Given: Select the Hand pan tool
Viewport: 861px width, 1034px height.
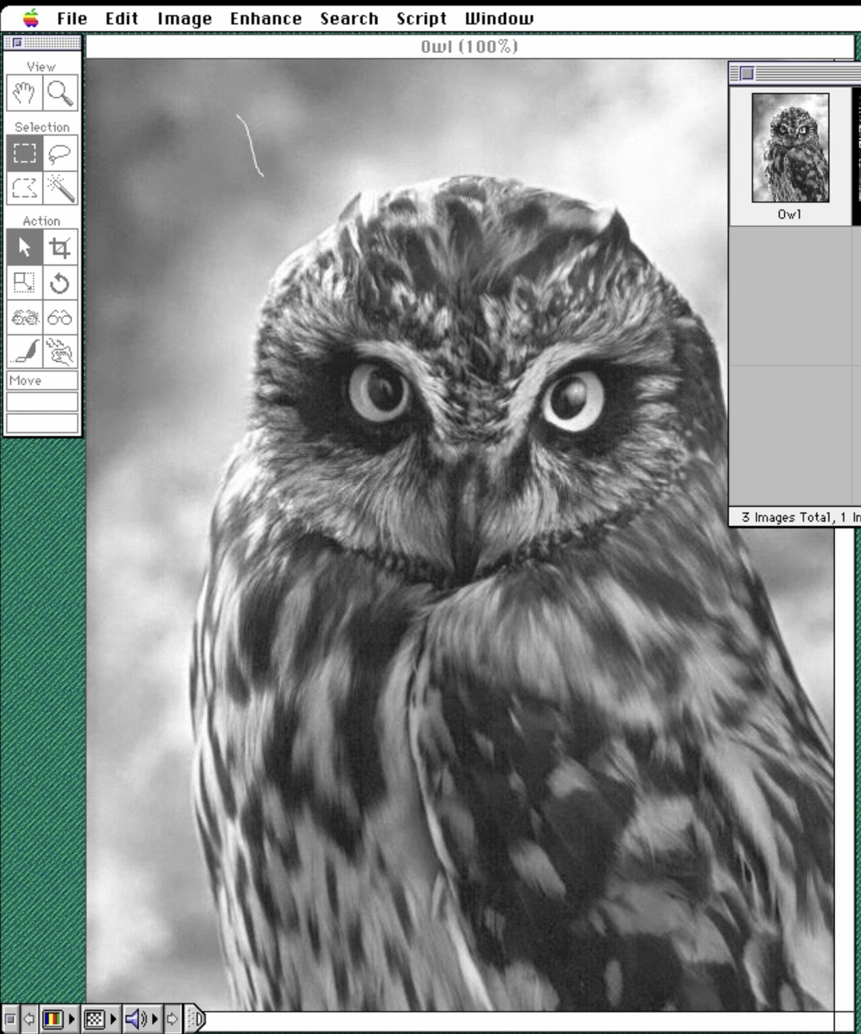Looking at the screenshot, I should (x=24, y=93).
